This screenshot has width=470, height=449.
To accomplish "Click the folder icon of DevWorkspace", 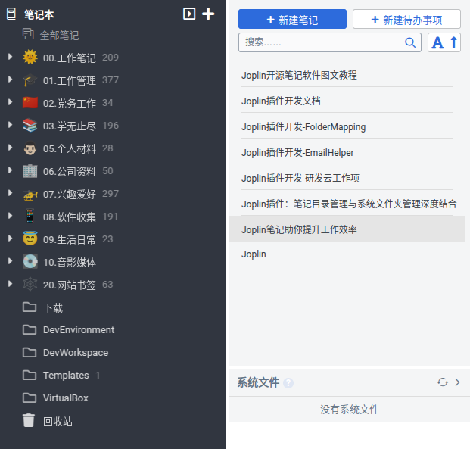I will 30,352.
